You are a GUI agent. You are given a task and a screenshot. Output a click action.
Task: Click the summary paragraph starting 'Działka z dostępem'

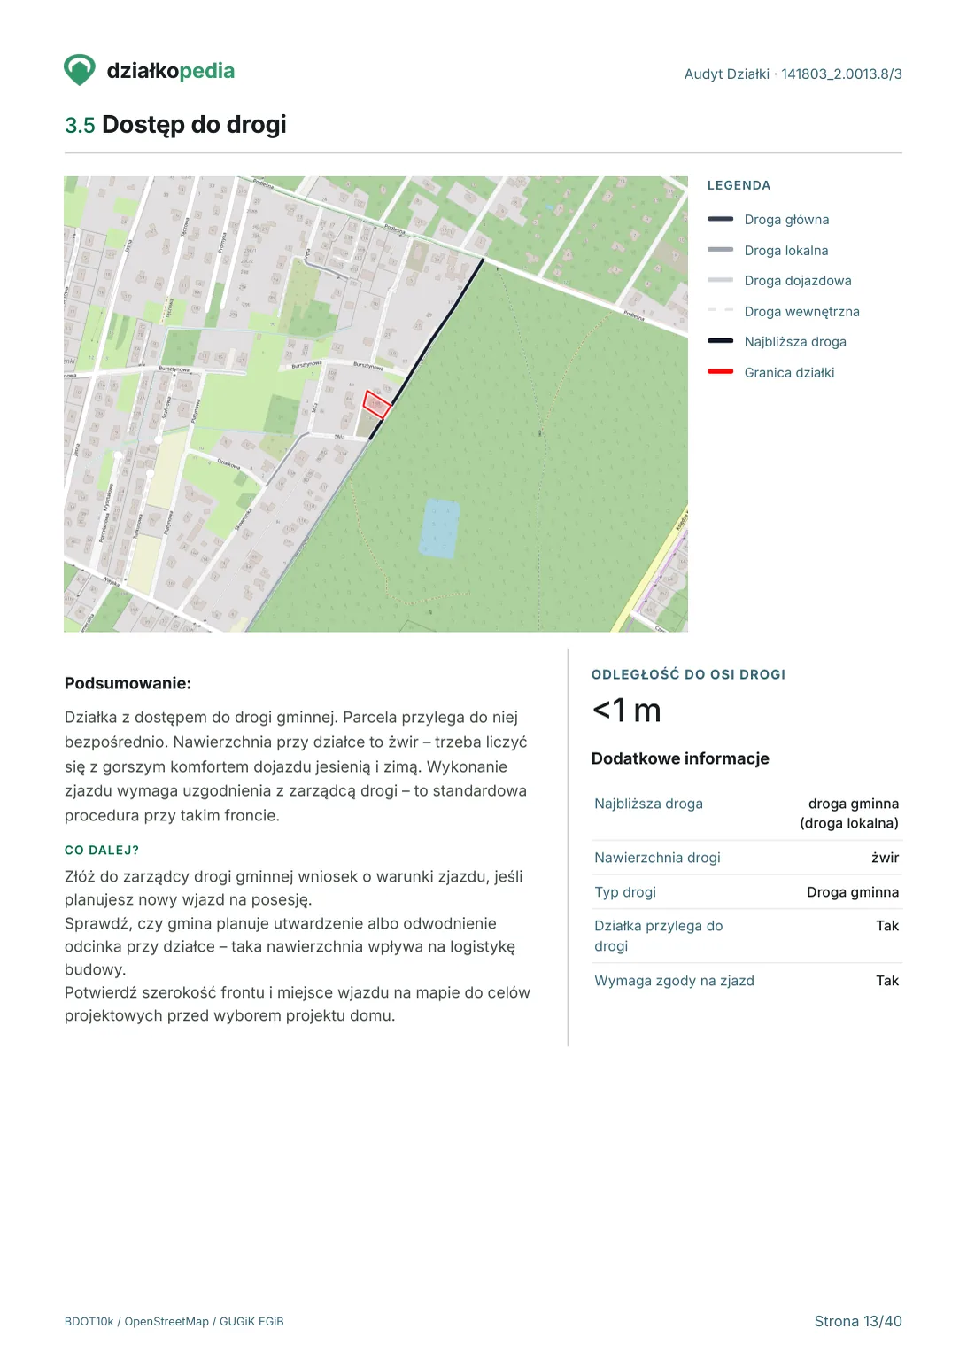pyautogui.click(x=296, y=766)
